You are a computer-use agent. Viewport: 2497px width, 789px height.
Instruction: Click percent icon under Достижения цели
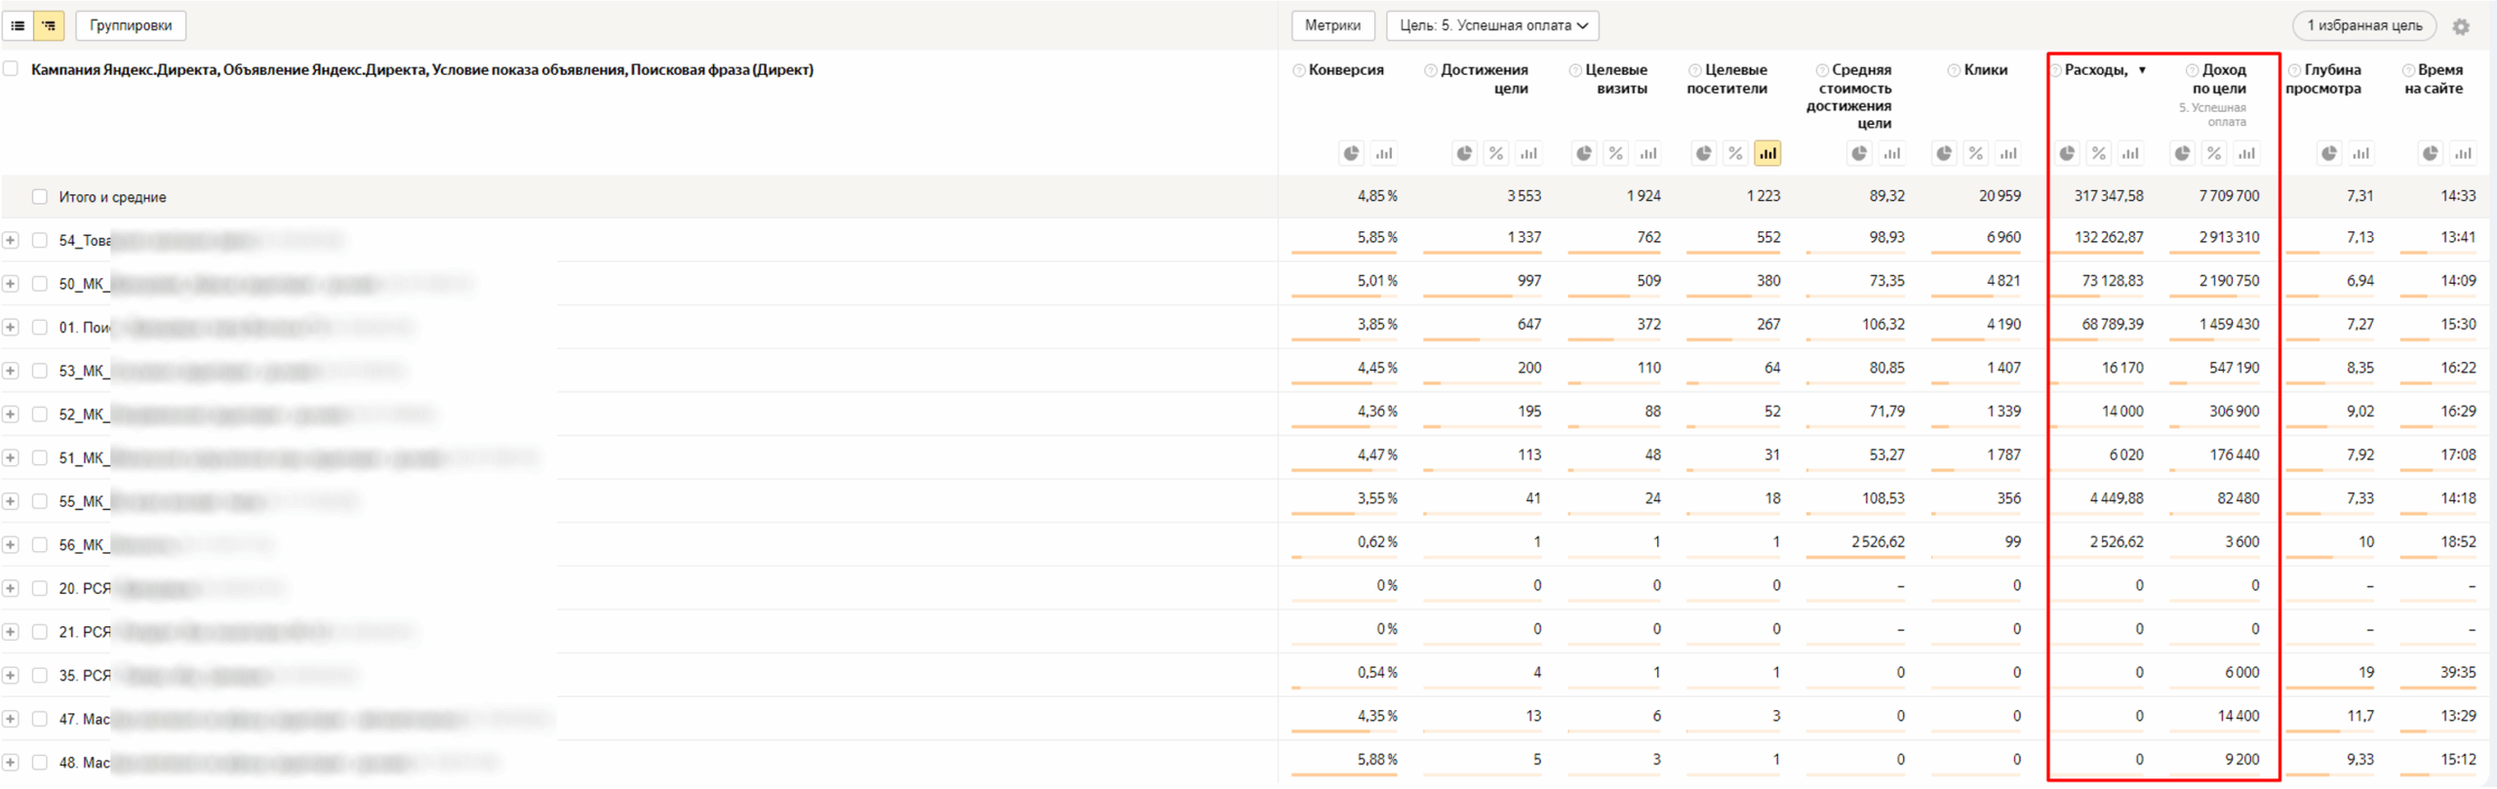pyautogui.click(x=1496, y=153)
